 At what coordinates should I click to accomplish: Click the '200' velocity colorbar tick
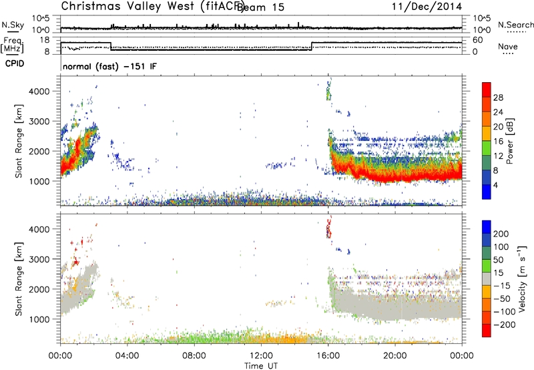point(501,234)
